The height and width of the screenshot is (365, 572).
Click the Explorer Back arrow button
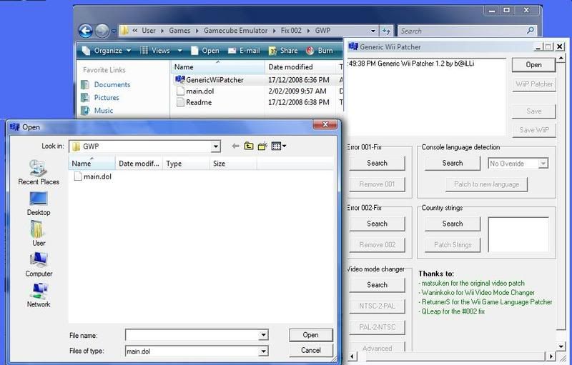(x=86, y=31)
